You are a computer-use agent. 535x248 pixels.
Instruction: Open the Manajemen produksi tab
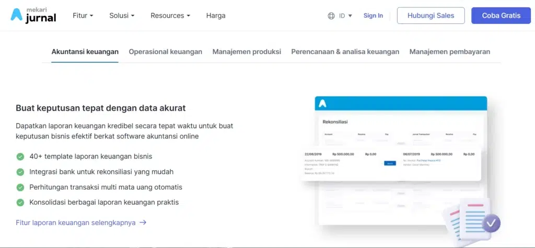[247, 52]
